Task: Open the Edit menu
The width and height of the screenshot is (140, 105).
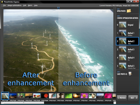Action: 25,5
